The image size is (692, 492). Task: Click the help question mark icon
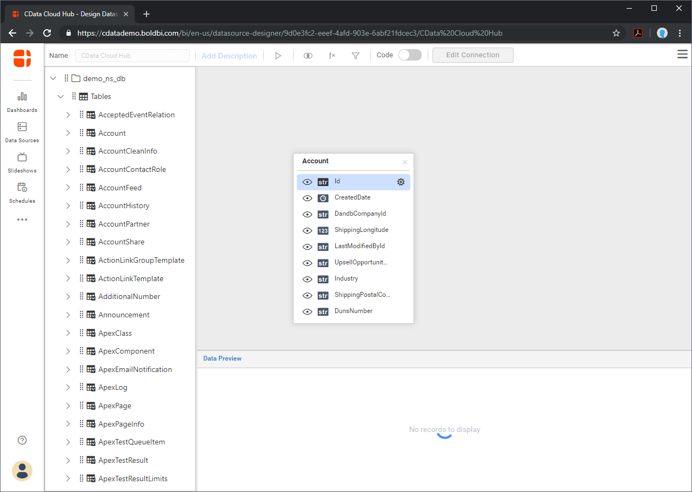tap(22, 440)
